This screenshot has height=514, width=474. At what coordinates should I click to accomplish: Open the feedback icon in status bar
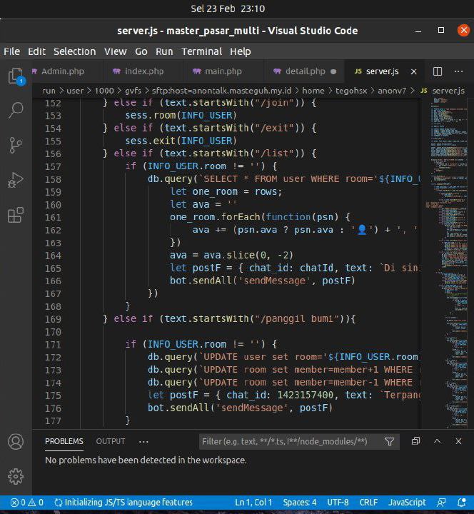click(x=441, y=502)
